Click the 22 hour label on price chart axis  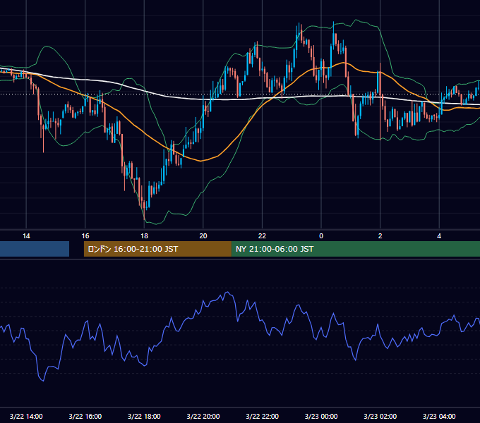pos(262,236)
